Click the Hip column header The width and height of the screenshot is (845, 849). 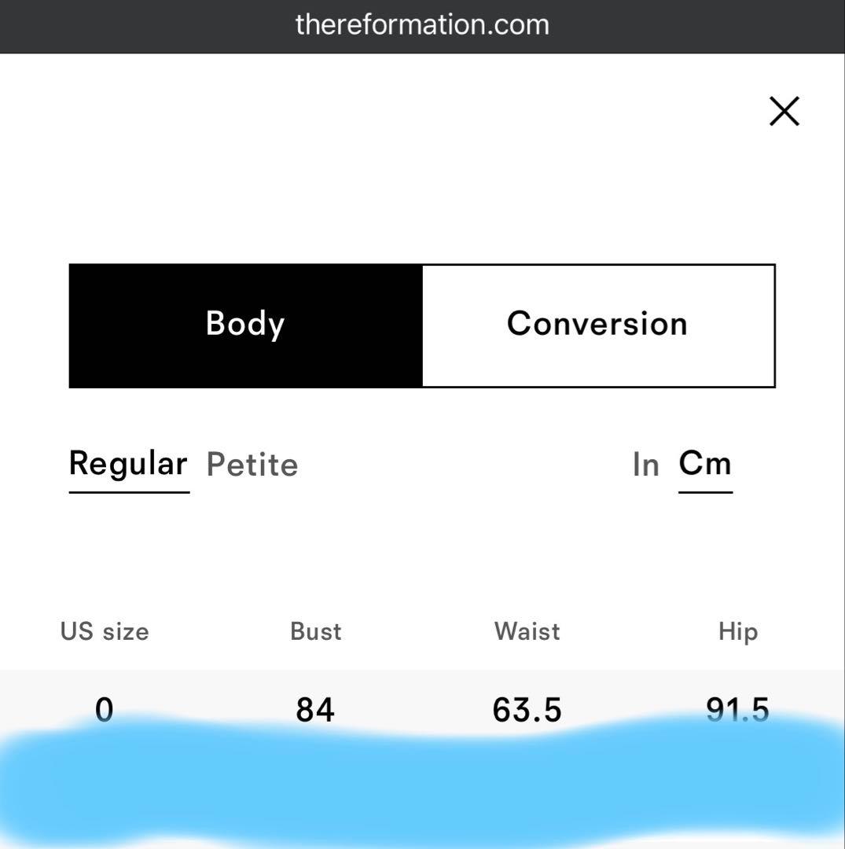pos(737,631)
